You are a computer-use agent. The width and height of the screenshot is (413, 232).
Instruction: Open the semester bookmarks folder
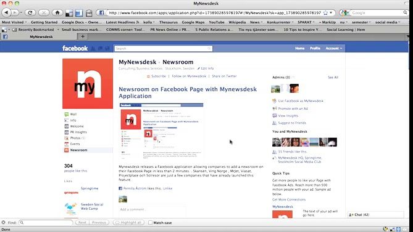pyautogui.click(x=361, y=22)
